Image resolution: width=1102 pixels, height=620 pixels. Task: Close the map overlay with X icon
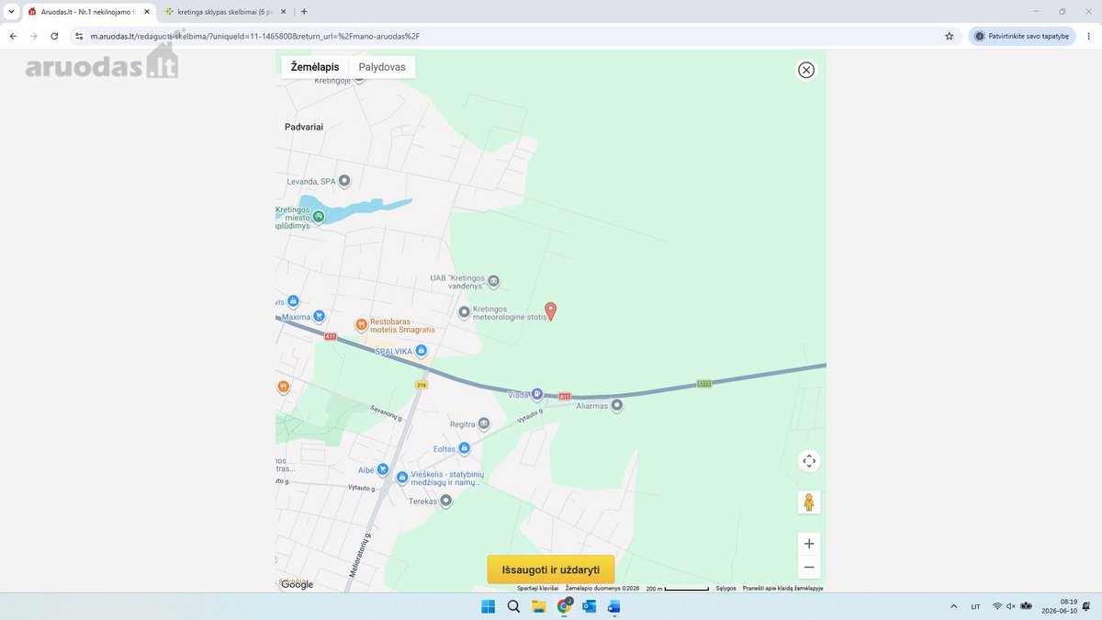pyautogui.click(x=806, y=70)
